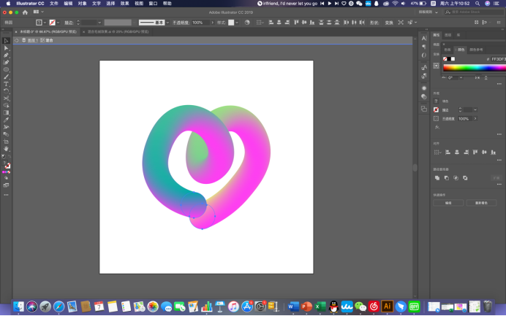Open brush definition 基本 dropdown
506x316 pixels.
167,23
